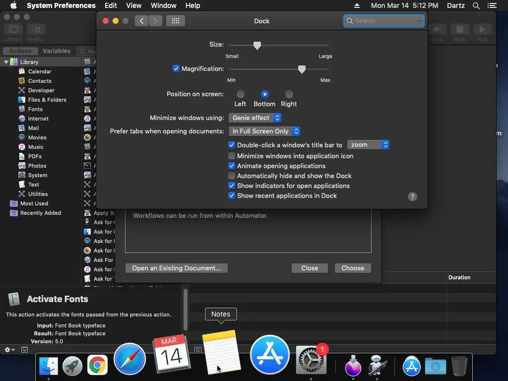The image size is (508, 381).
Task: Select Most Used in Automator sidebar
Action: [34, 203]
